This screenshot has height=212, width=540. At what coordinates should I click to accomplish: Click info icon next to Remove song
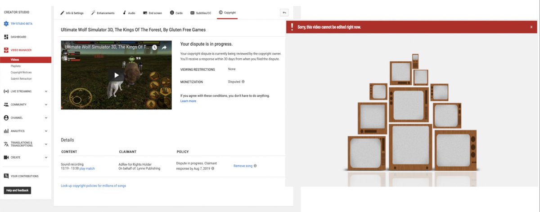[x=255, y=166]
